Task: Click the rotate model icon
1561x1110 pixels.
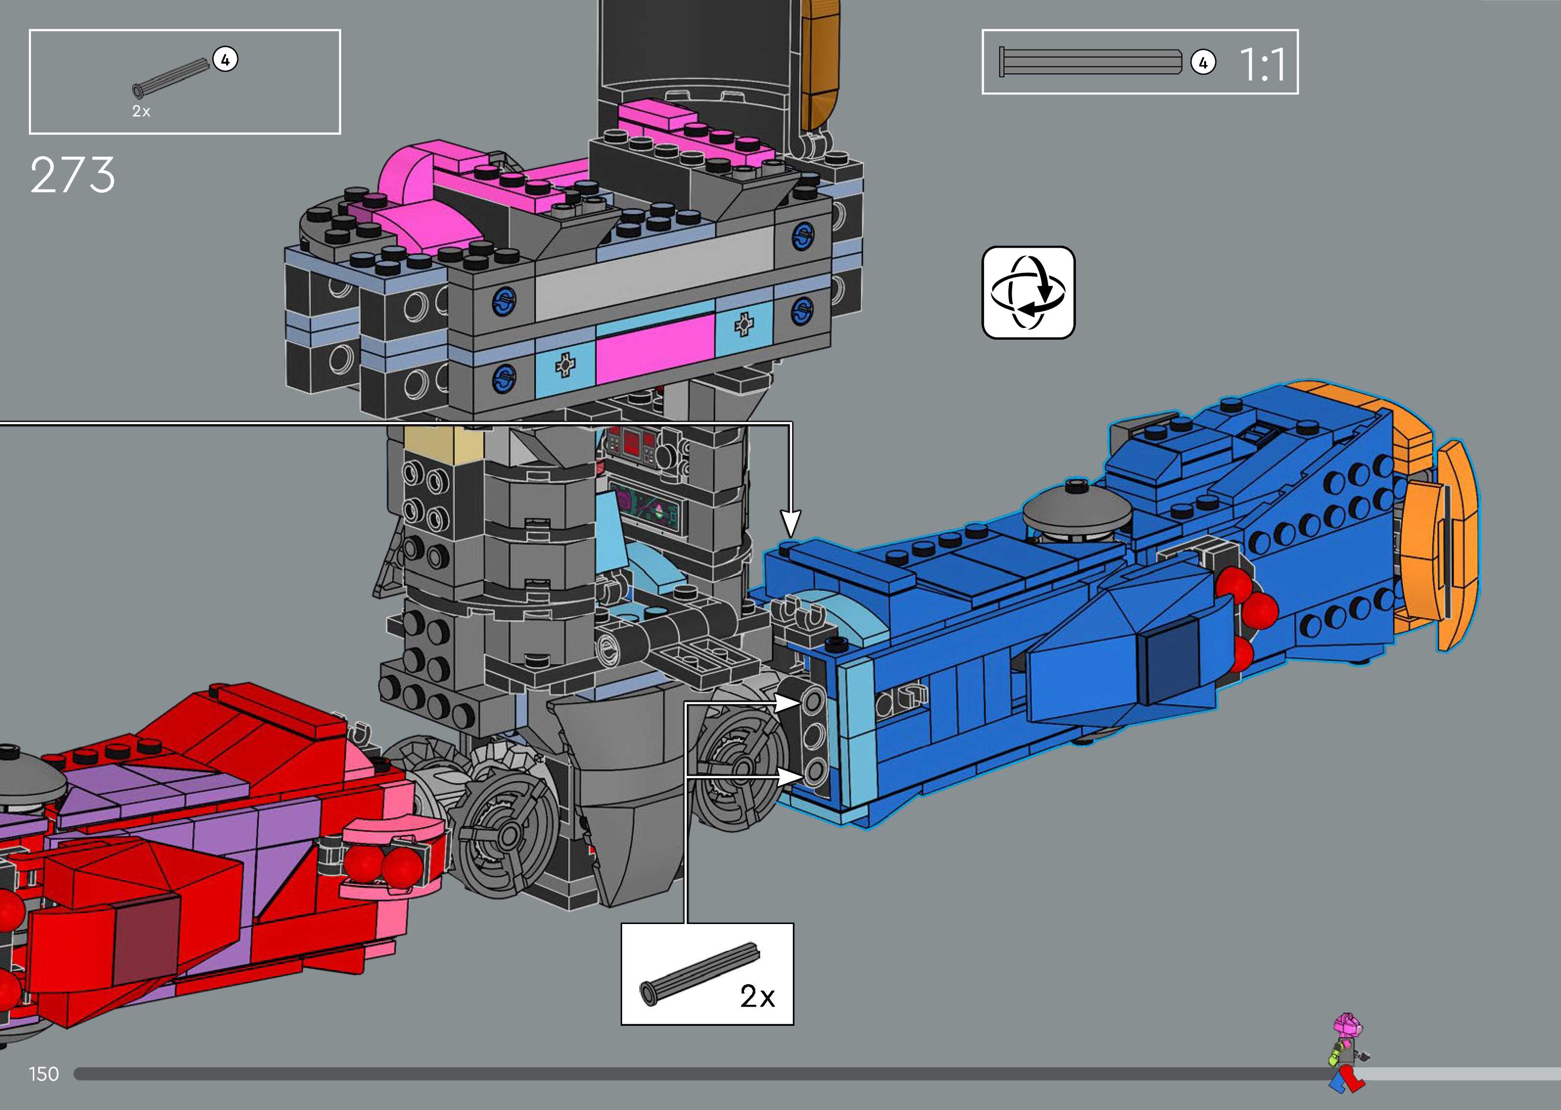Action: coord(1028,293)
